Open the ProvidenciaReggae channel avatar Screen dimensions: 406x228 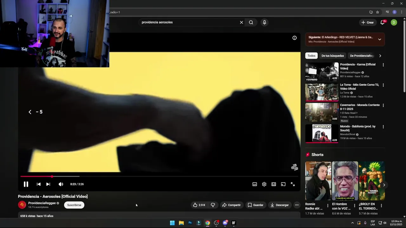click(x=22, y=205)
